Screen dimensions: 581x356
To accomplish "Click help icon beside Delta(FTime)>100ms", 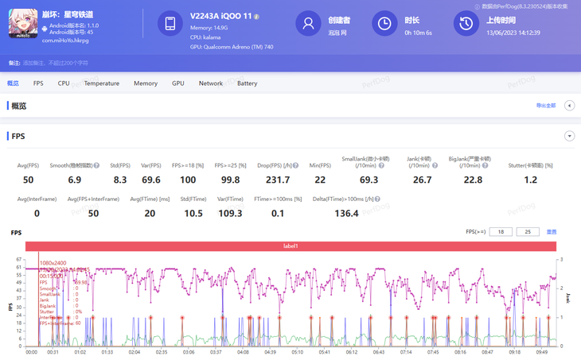I will click(377, 199).
